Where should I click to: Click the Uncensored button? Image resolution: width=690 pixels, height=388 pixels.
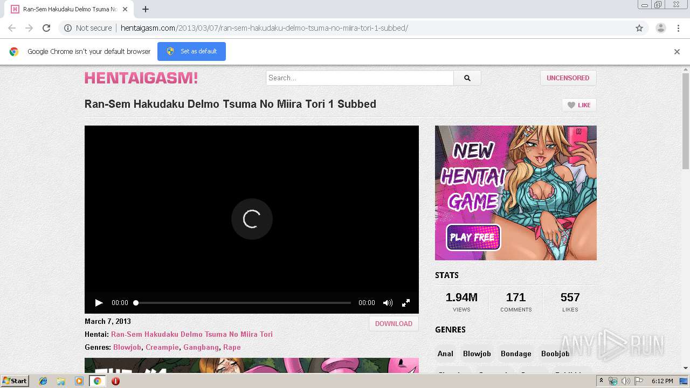[568, 78]
